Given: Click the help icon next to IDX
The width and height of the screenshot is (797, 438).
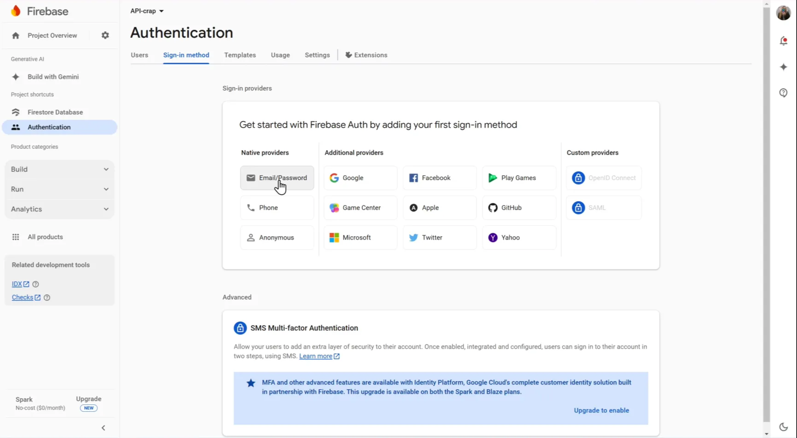Looking at the screenshot, I should click(x=35, y=284).
